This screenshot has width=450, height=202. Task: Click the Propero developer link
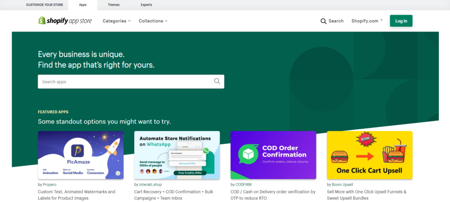[x=49, y=184]
